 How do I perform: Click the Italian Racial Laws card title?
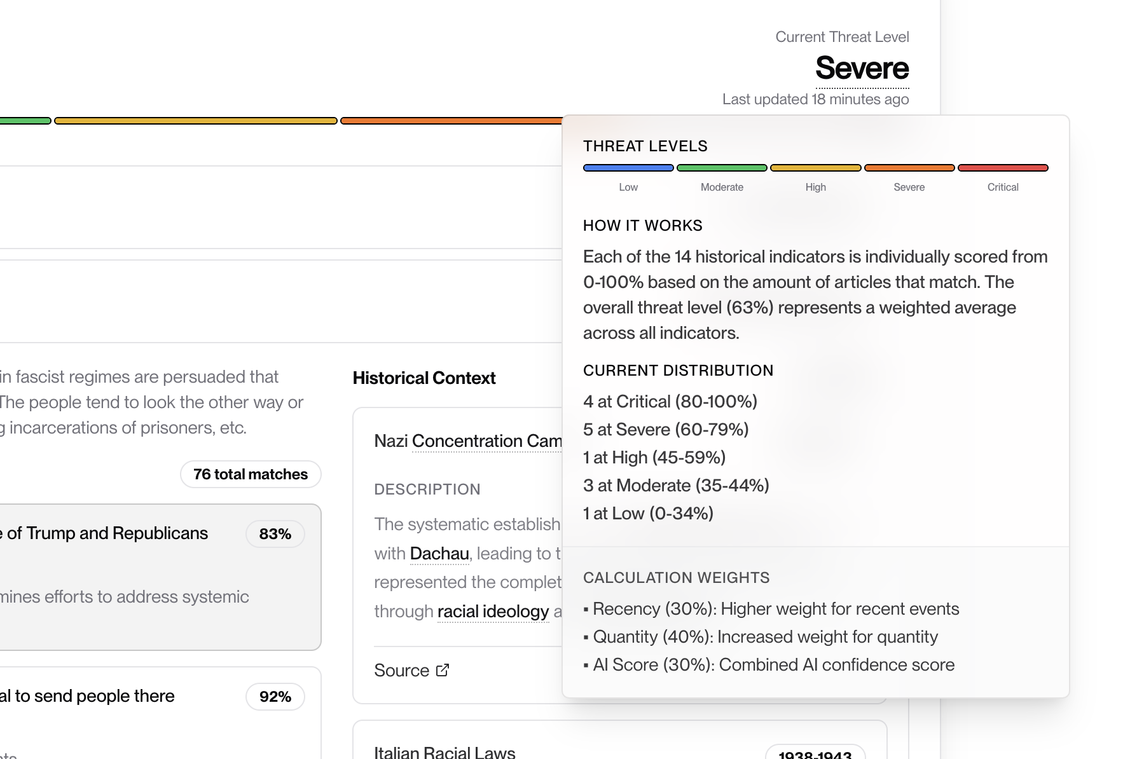444,753
